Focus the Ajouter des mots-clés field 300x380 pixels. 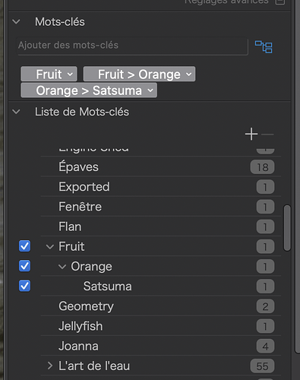pos(132,46)
